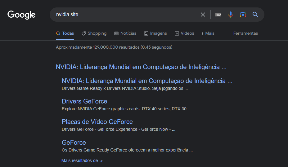
Task: Switch to the Notícias tab
Action: 125,33
